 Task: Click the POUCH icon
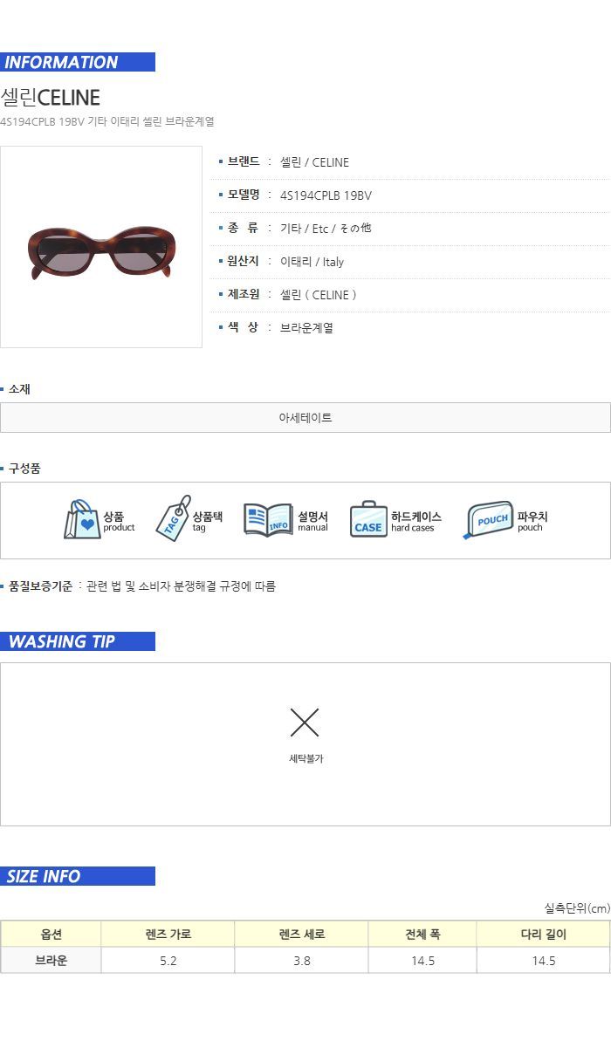(x=488, y=520)
